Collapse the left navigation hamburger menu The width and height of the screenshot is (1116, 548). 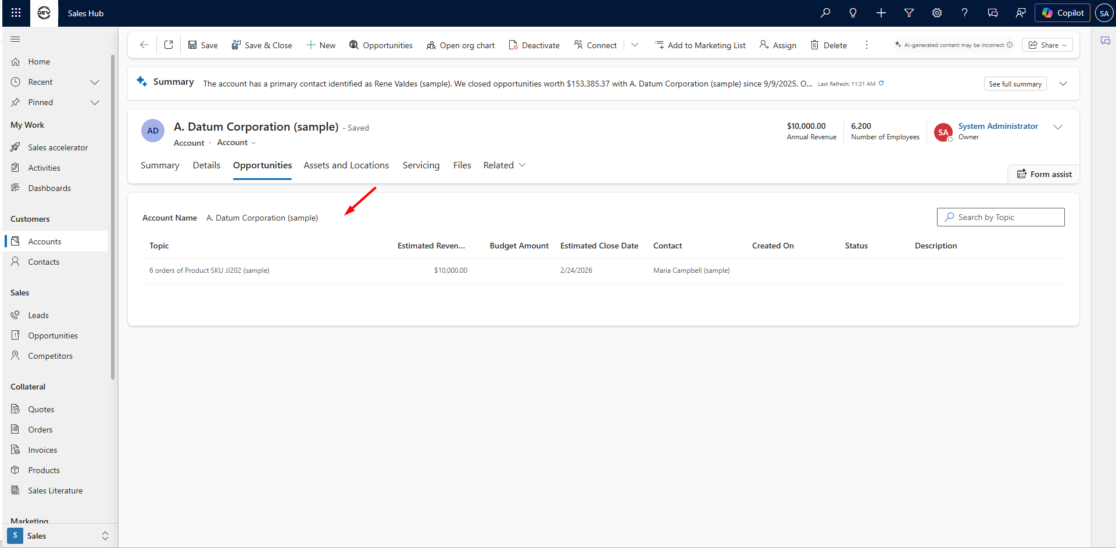[x=16, y=39]
